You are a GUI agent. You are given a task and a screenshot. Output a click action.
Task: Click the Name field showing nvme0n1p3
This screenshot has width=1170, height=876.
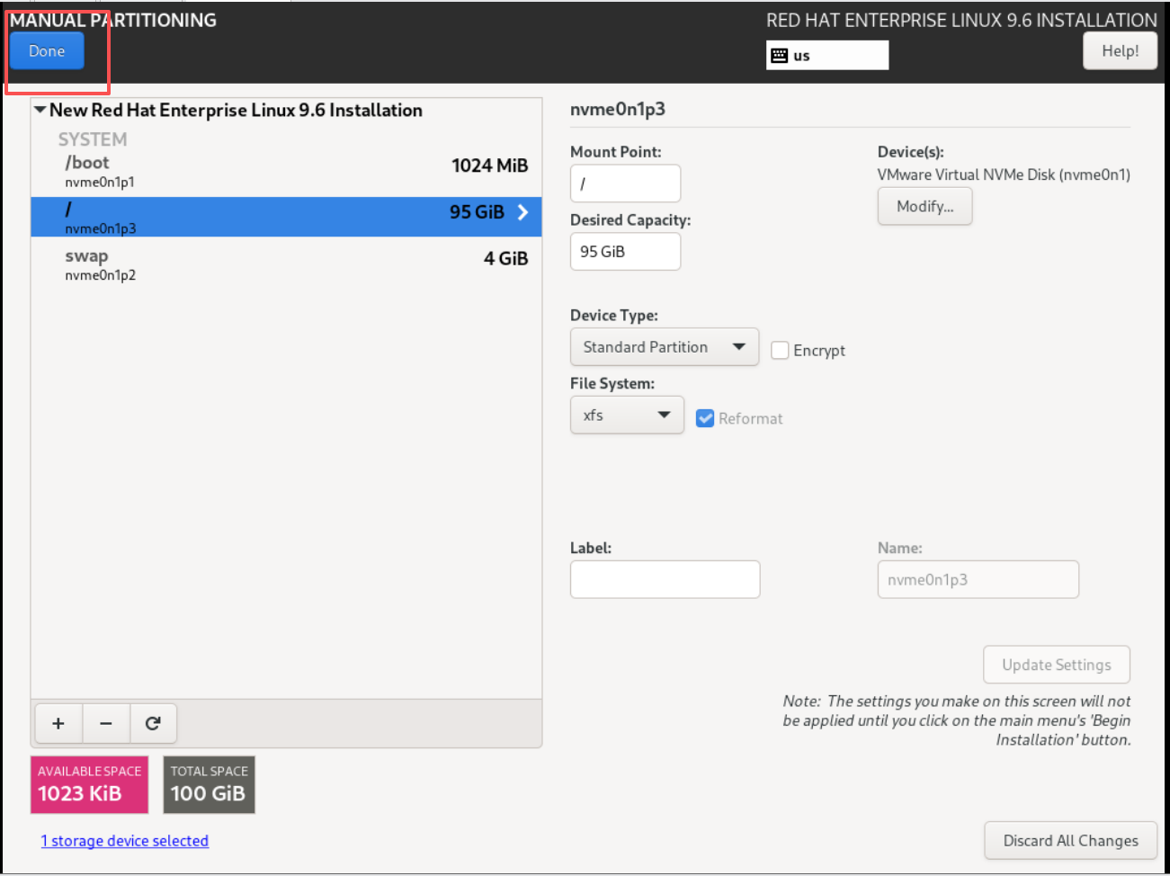[978, 579]
